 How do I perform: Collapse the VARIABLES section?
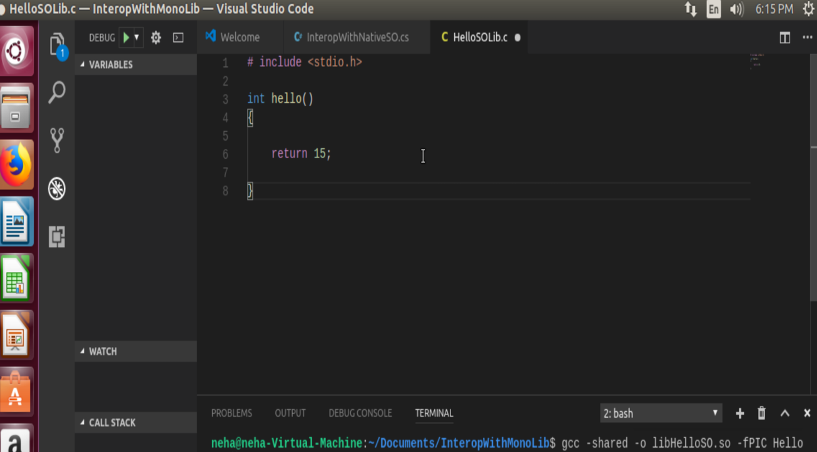106,64
